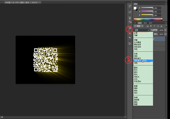Viewport: 170px width, 119px height.
Task: Open the History panel icon in dock
Action: pos(130,6)
